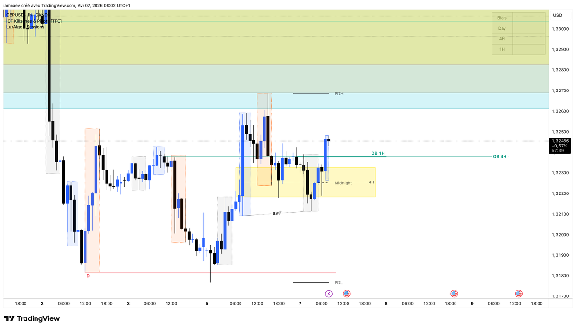
Task: Select the PDH level label
Action: 339,94
